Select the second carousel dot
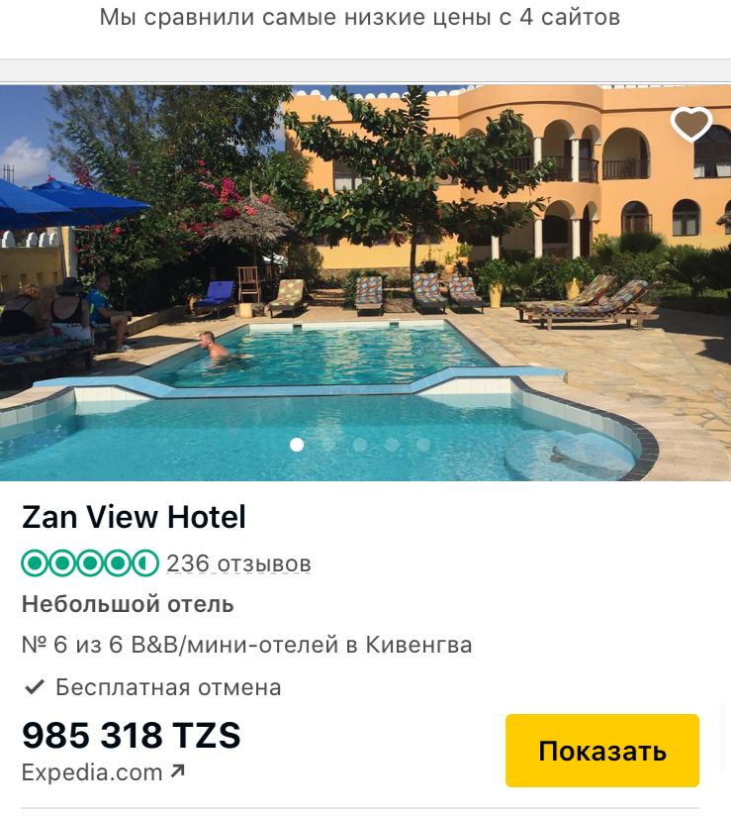The height and width of the screenshot is (816, 731). click(x=328, y=445)
